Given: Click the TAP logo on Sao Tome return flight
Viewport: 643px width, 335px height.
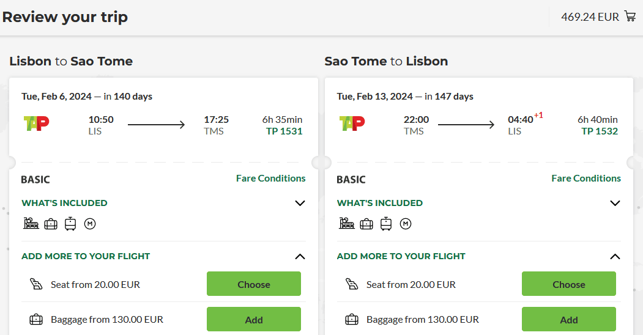Looking at the screenshot, I should tap(352, 123).
